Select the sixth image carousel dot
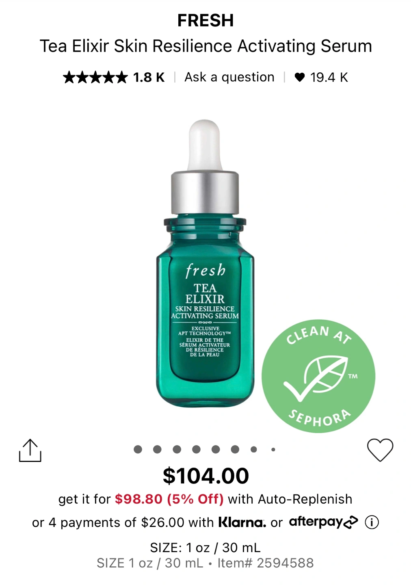Viewport: 411px width, 585px height. click(x=235, y=449)
